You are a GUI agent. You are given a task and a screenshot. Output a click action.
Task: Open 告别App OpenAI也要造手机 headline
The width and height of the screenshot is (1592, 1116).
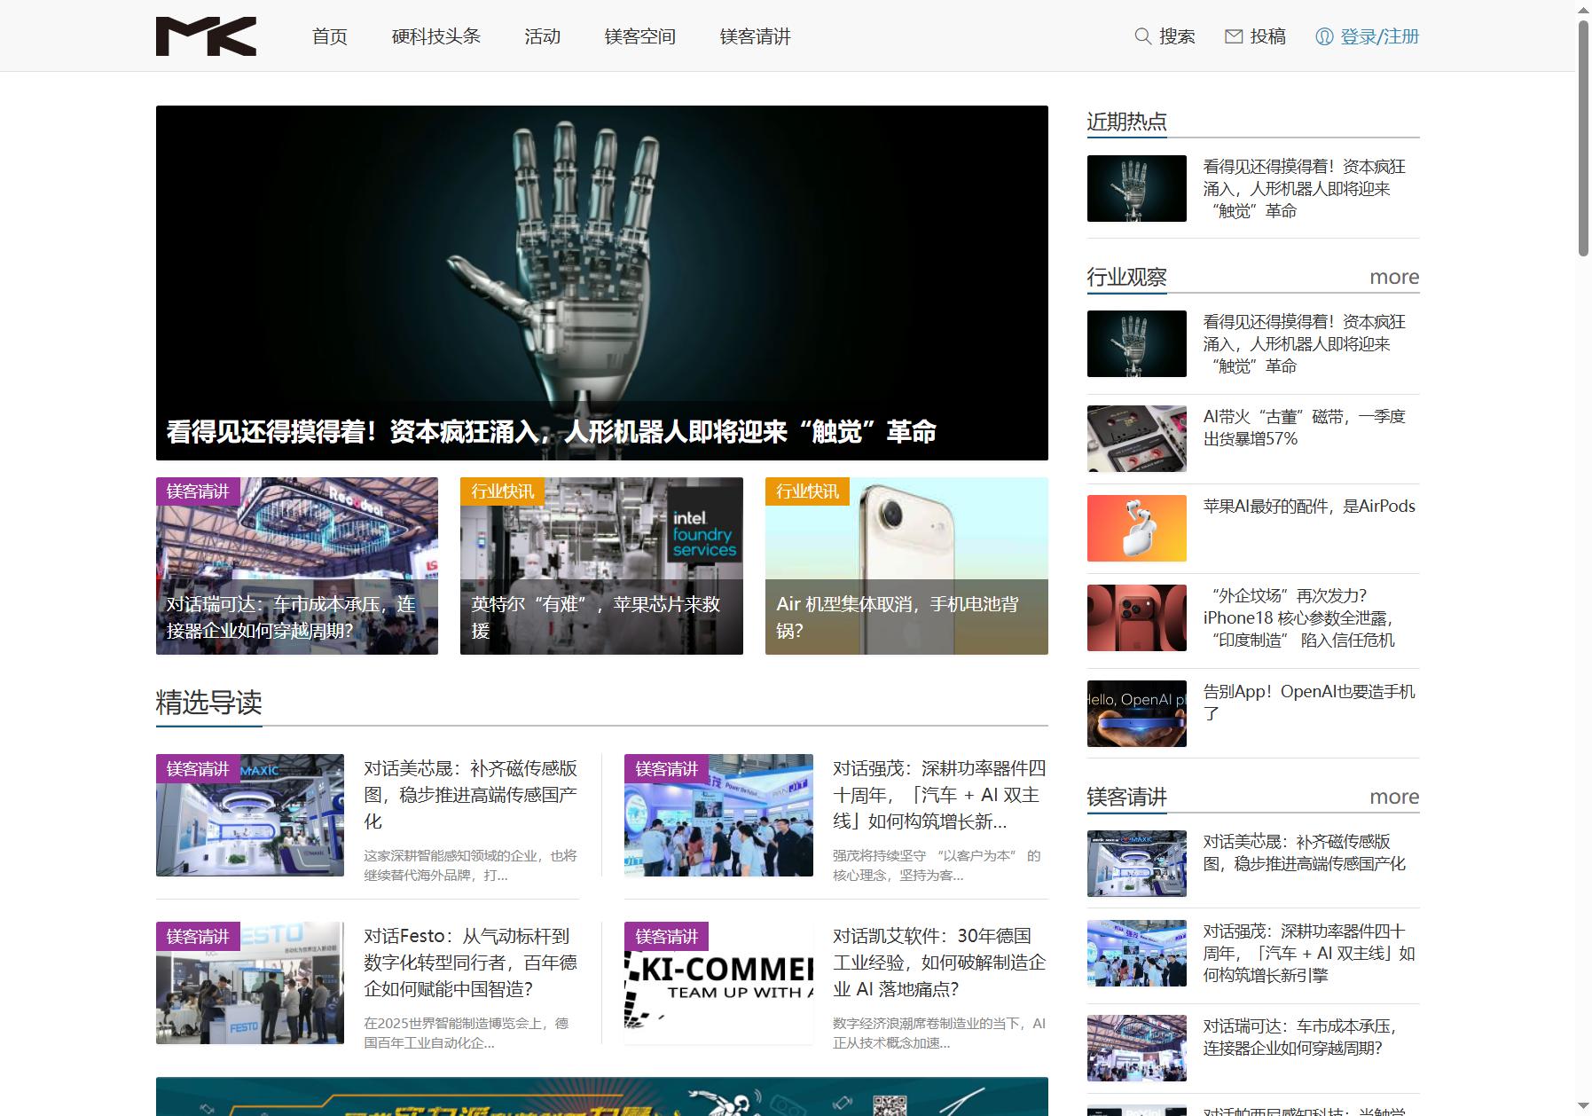pyautogui.click(x=1309, y=702)
